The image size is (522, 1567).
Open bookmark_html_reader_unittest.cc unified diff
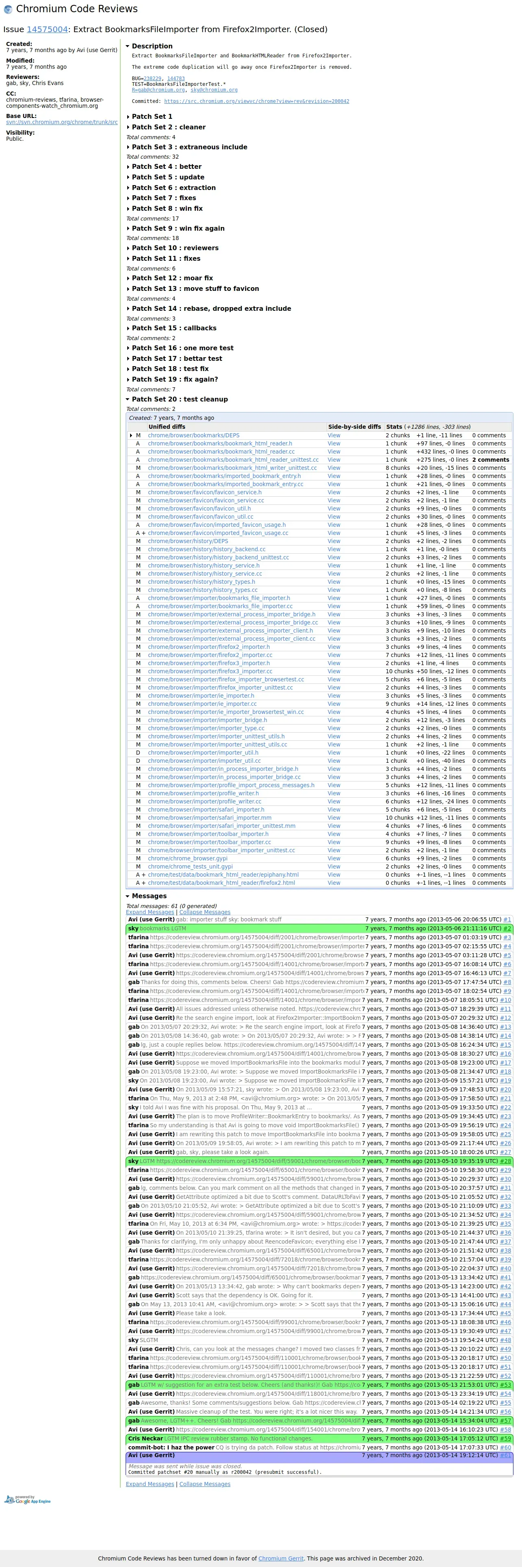point(233,460)
